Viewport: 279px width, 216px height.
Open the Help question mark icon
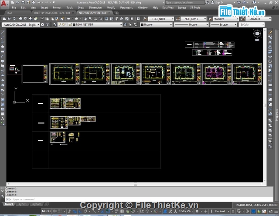click(138, 19)
